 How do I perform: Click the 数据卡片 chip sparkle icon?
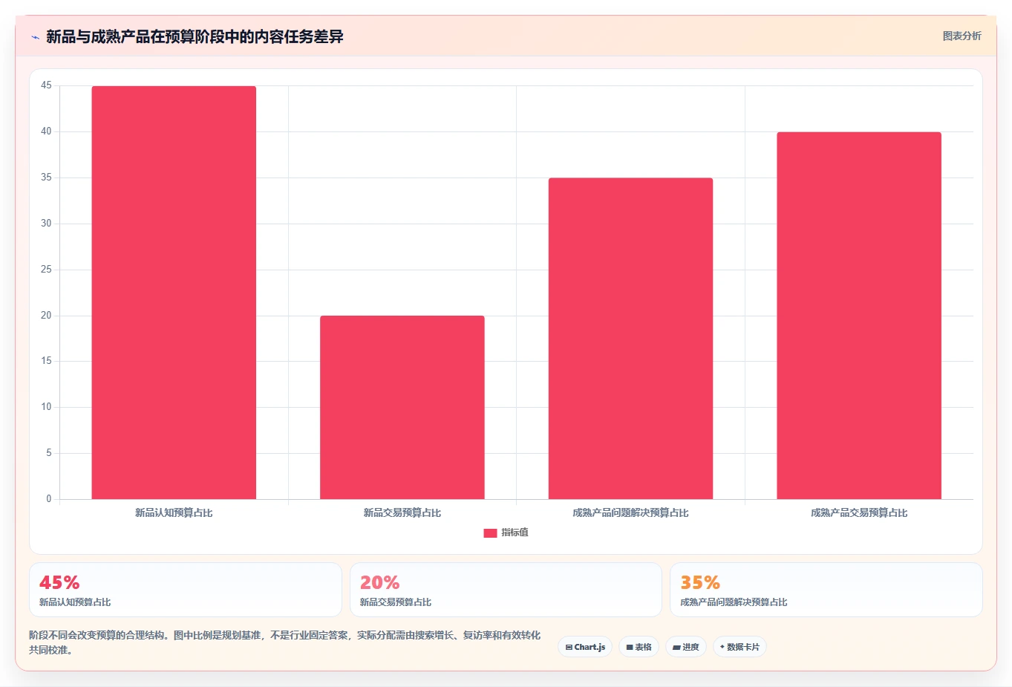click(x=722, y=647)
